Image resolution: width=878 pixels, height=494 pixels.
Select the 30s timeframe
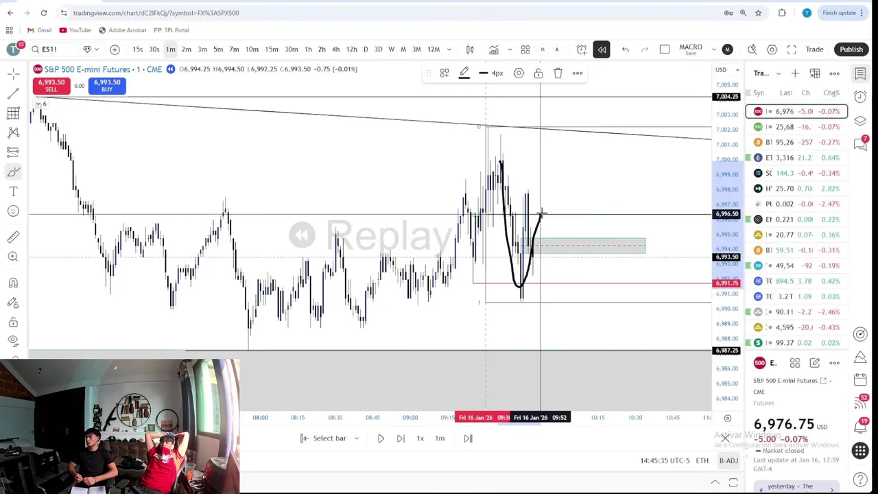[154, 49]
